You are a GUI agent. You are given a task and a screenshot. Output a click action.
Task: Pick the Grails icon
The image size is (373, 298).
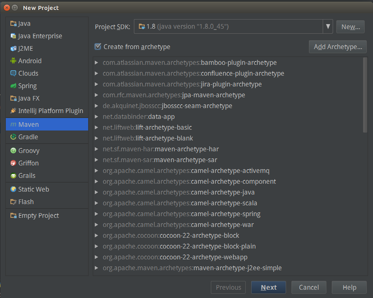[x=13, y=175]
